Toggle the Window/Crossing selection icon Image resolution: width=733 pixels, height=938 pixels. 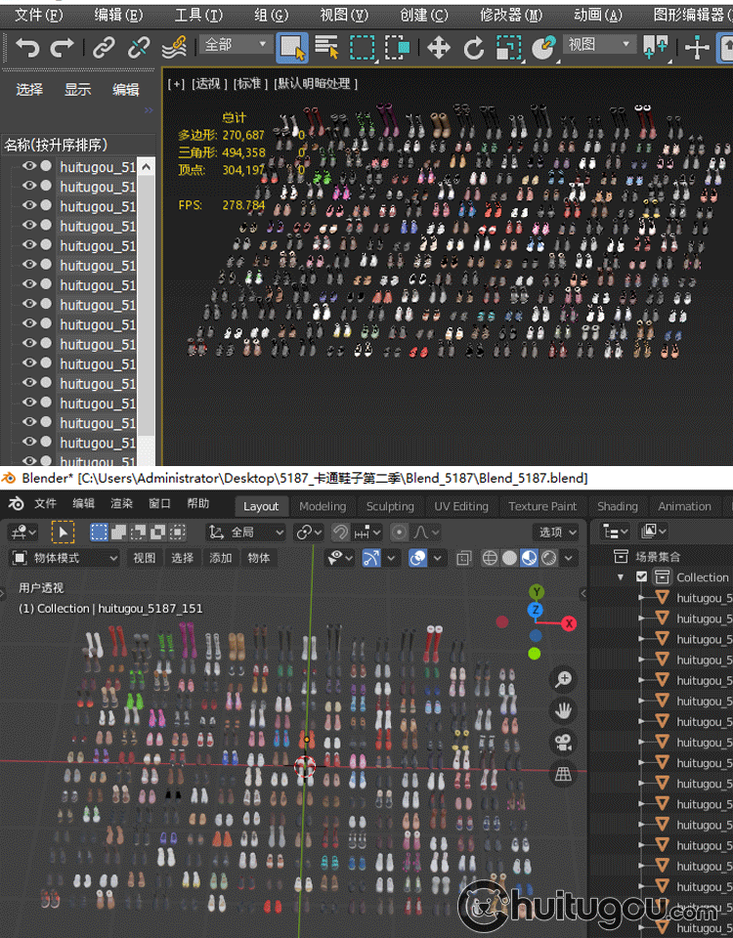[398, 47]
